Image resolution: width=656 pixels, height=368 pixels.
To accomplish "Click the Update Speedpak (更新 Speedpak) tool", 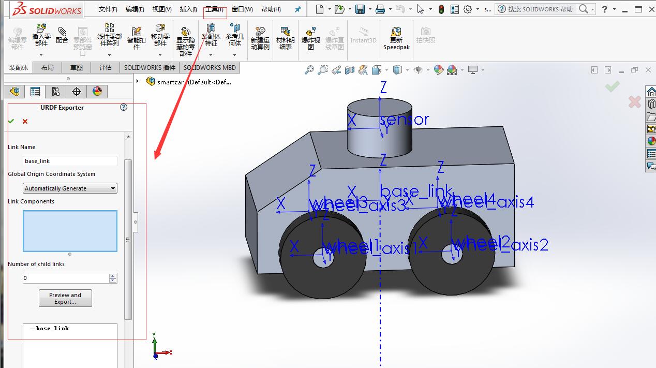I will coord(396,38).
